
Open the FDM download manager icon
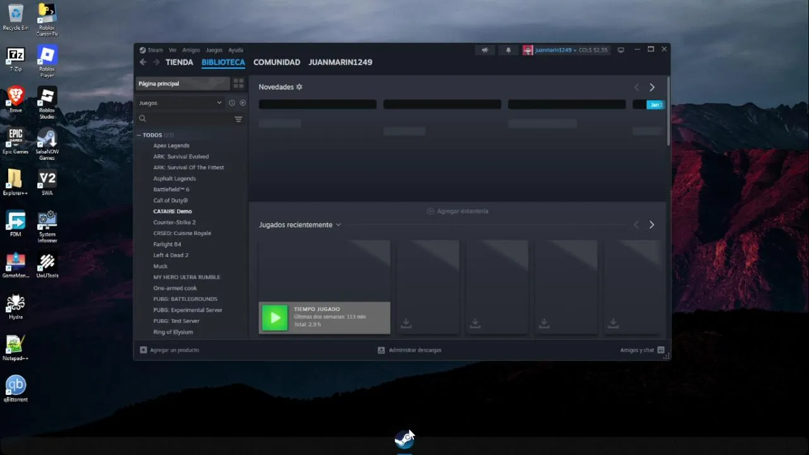coord(15,224)
